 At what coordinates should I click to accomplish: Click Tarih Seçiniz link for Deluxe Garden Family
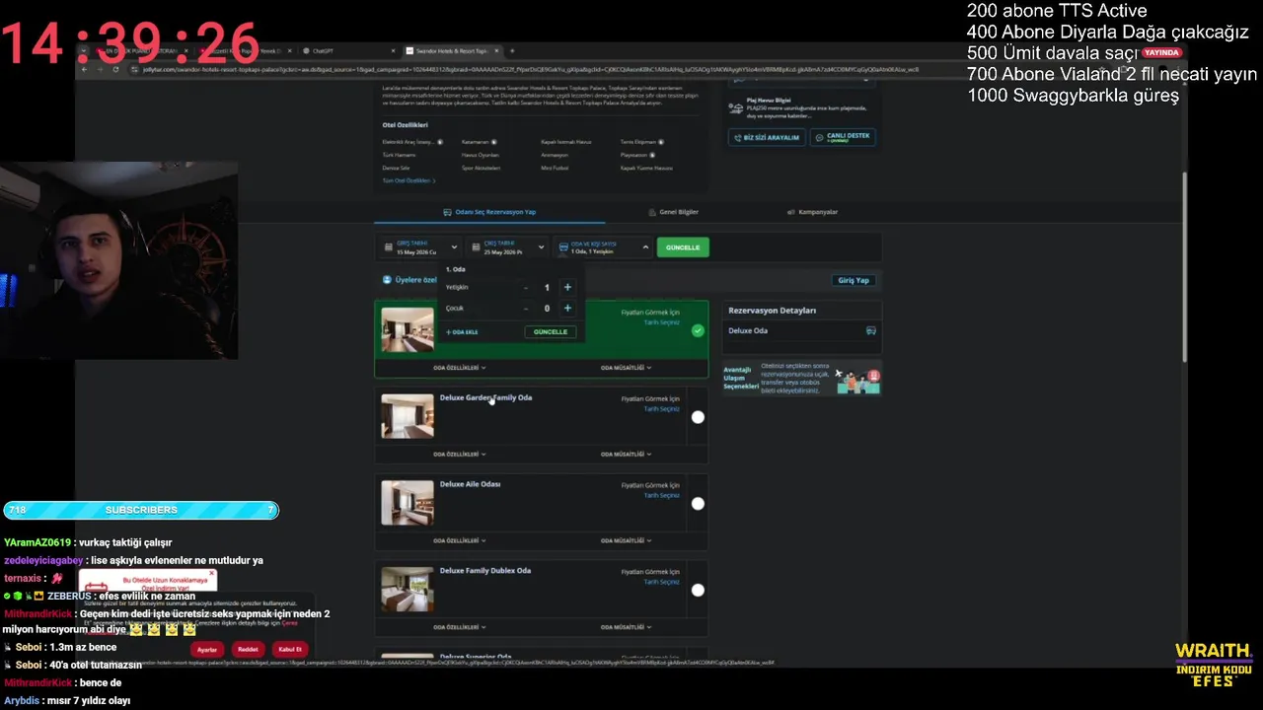[x=662, y=409]
